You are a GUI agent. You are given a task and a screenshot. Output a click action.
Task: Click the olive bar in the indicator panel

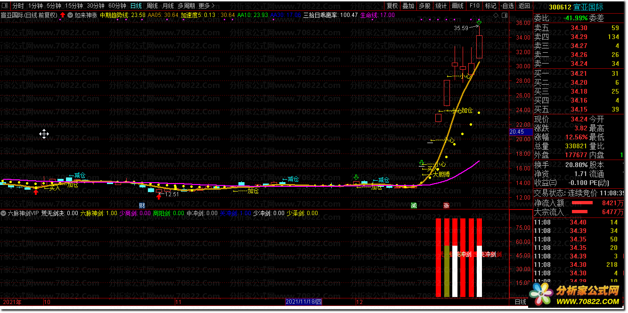(447, 271)
